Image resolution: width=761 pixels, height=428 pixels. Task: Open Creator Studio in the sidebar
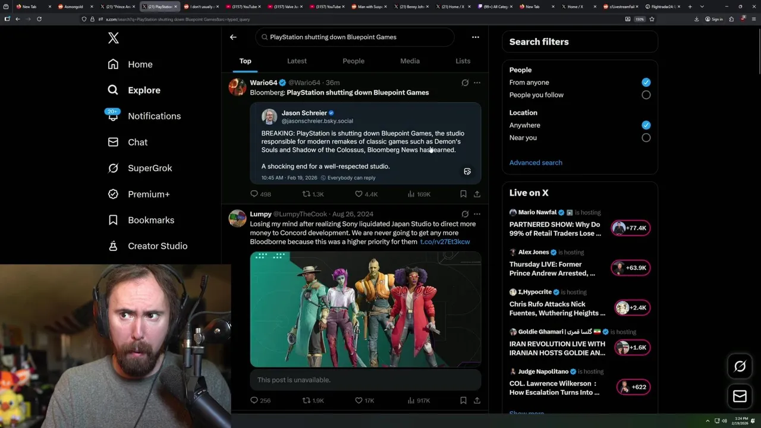(147, 246)
